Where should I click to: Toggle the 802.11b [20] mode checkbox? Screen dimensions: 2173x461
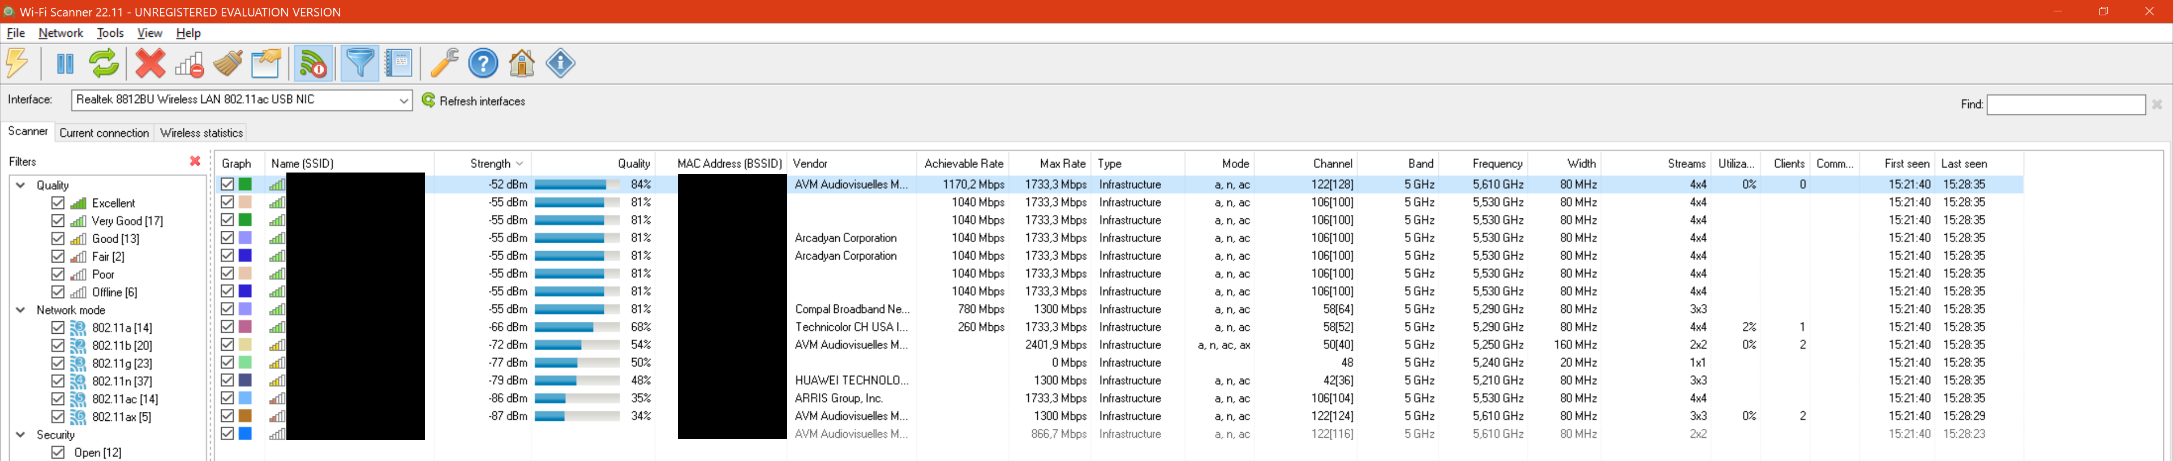58,346
